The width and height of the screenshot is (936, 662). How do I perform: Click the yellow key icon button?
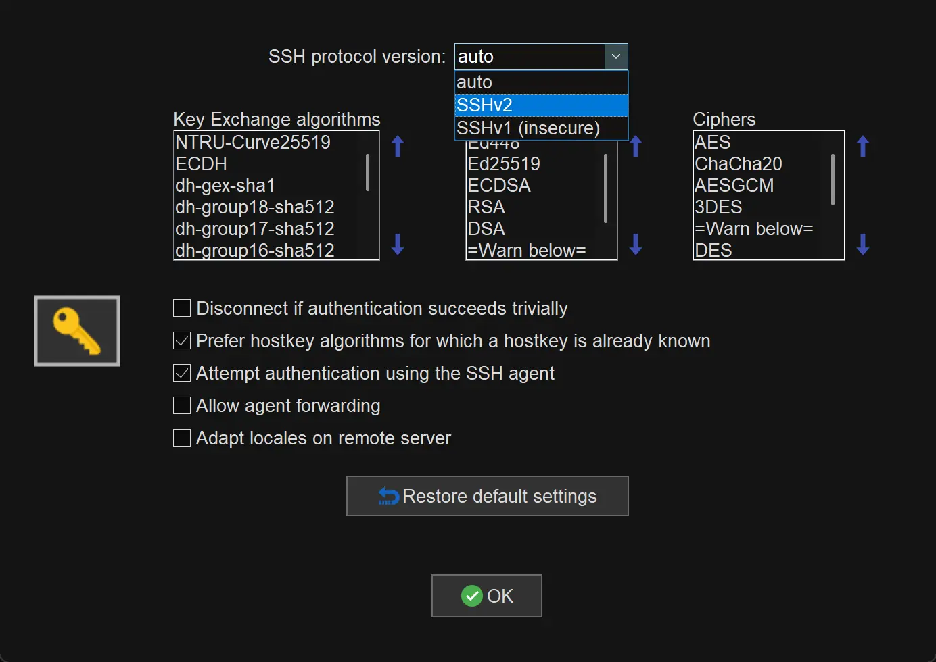tap(77, 331)
